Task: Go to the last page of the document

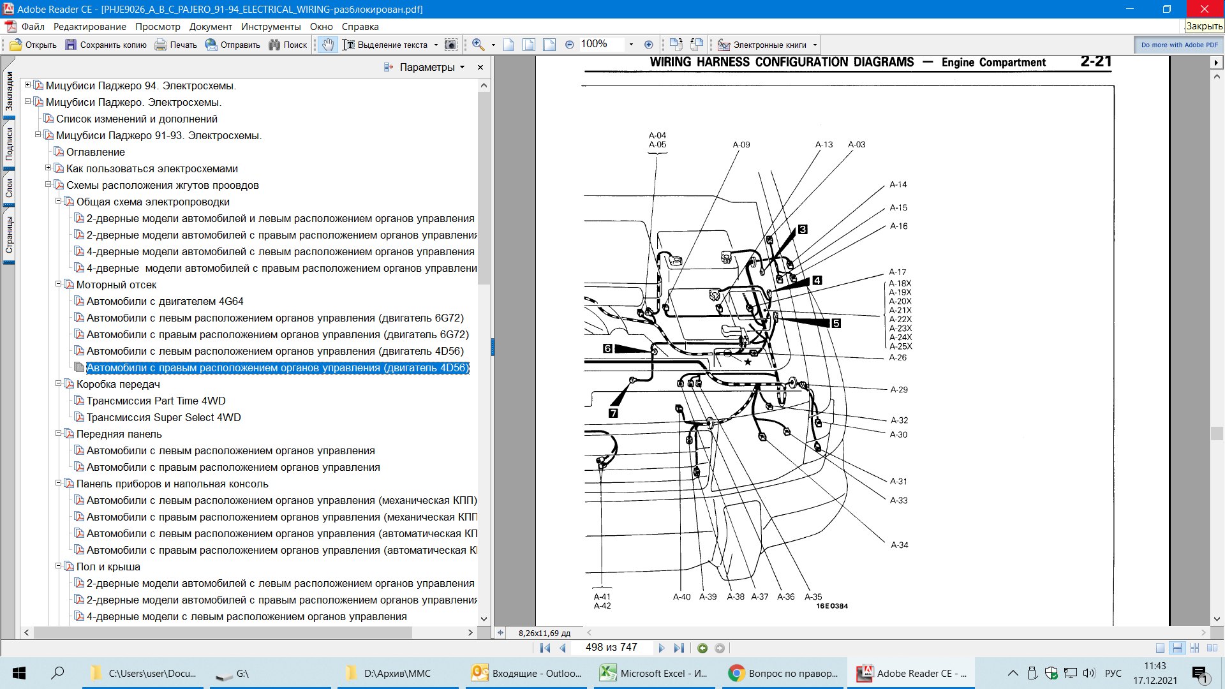Action: tap(679, 648)
